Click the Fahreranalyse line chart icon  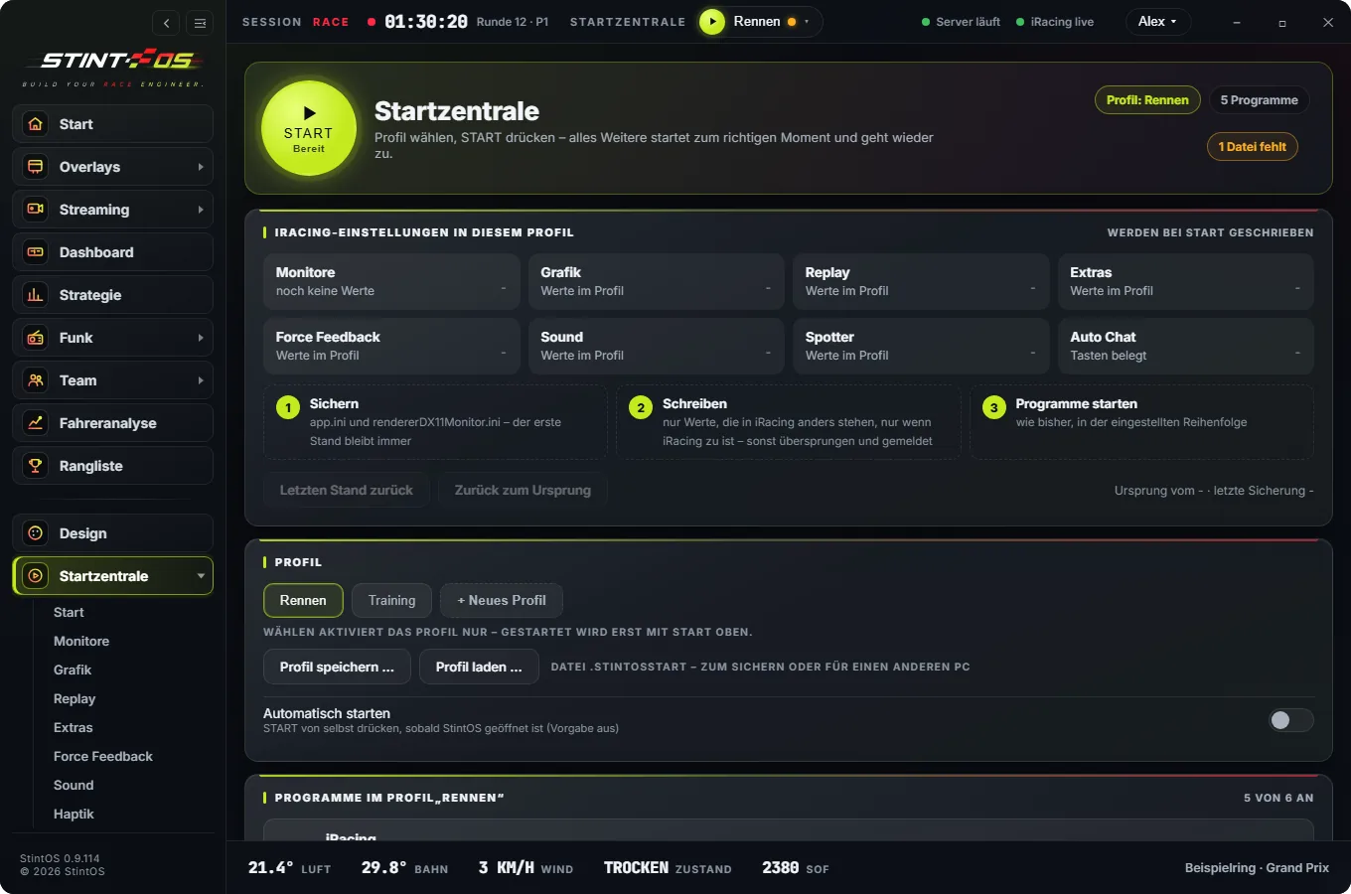(x=36, y=423)
